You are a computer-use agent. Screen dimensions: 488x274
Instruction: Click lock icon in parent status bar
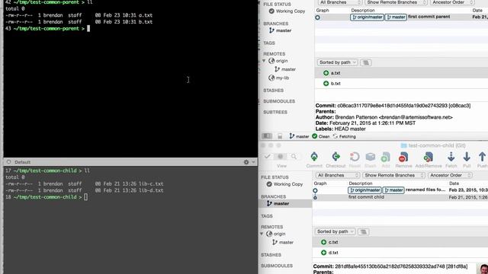click(x=280, y=136)
